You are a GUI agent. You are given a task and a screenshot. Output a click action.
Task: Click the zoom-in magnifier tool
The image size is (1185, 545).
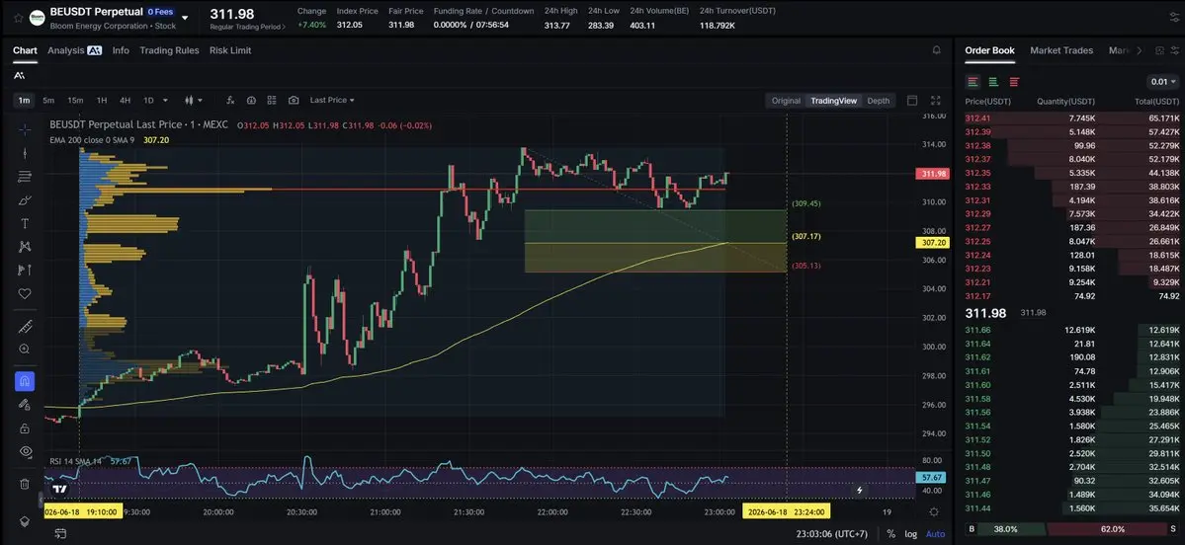click(x=24, y=349)
